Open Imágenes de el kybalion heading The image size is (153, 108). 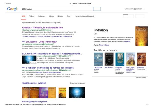(x=34, y=83)
